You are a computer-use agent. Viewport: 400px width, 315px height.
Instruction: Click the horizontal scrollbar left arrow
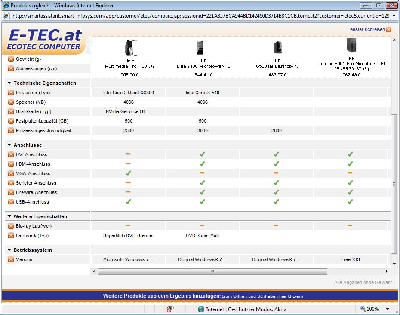(x=94, y=271)
